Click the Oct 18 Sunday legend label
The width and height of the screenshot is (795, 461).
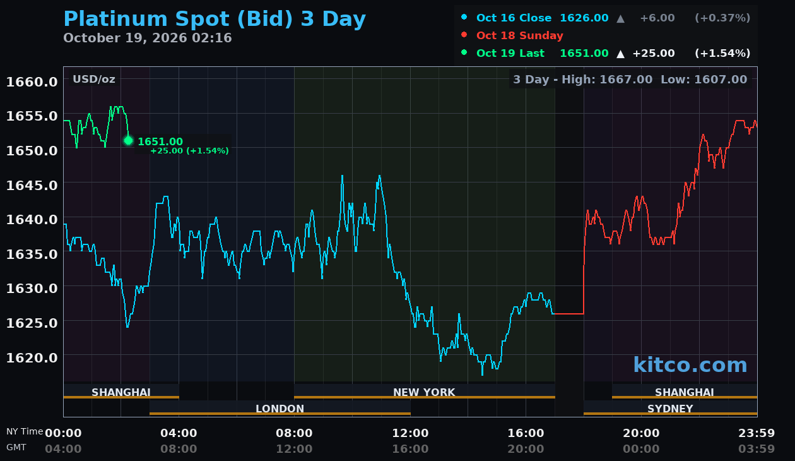coord(520,36)
